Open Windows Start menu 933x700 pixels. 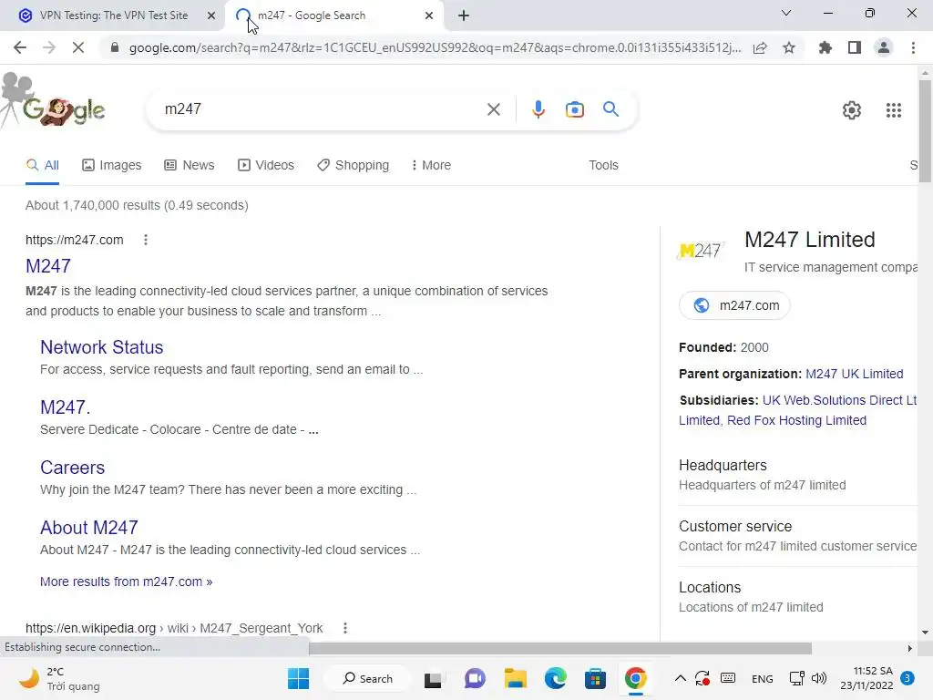point(298,678)
